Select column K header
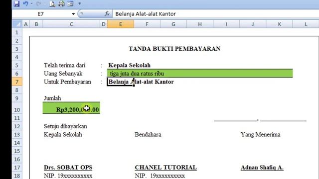319x179 pixels. (x=279, y=24)
